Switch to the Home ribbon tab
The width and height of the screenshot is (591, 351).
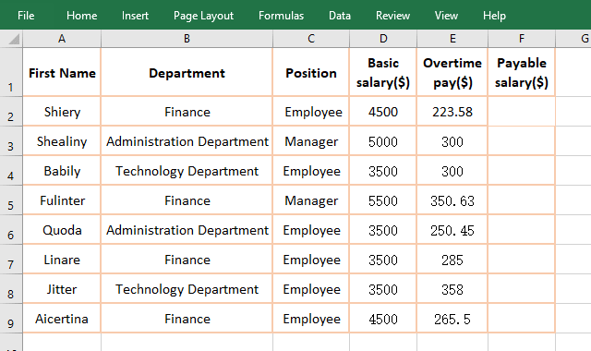point(81,16)
